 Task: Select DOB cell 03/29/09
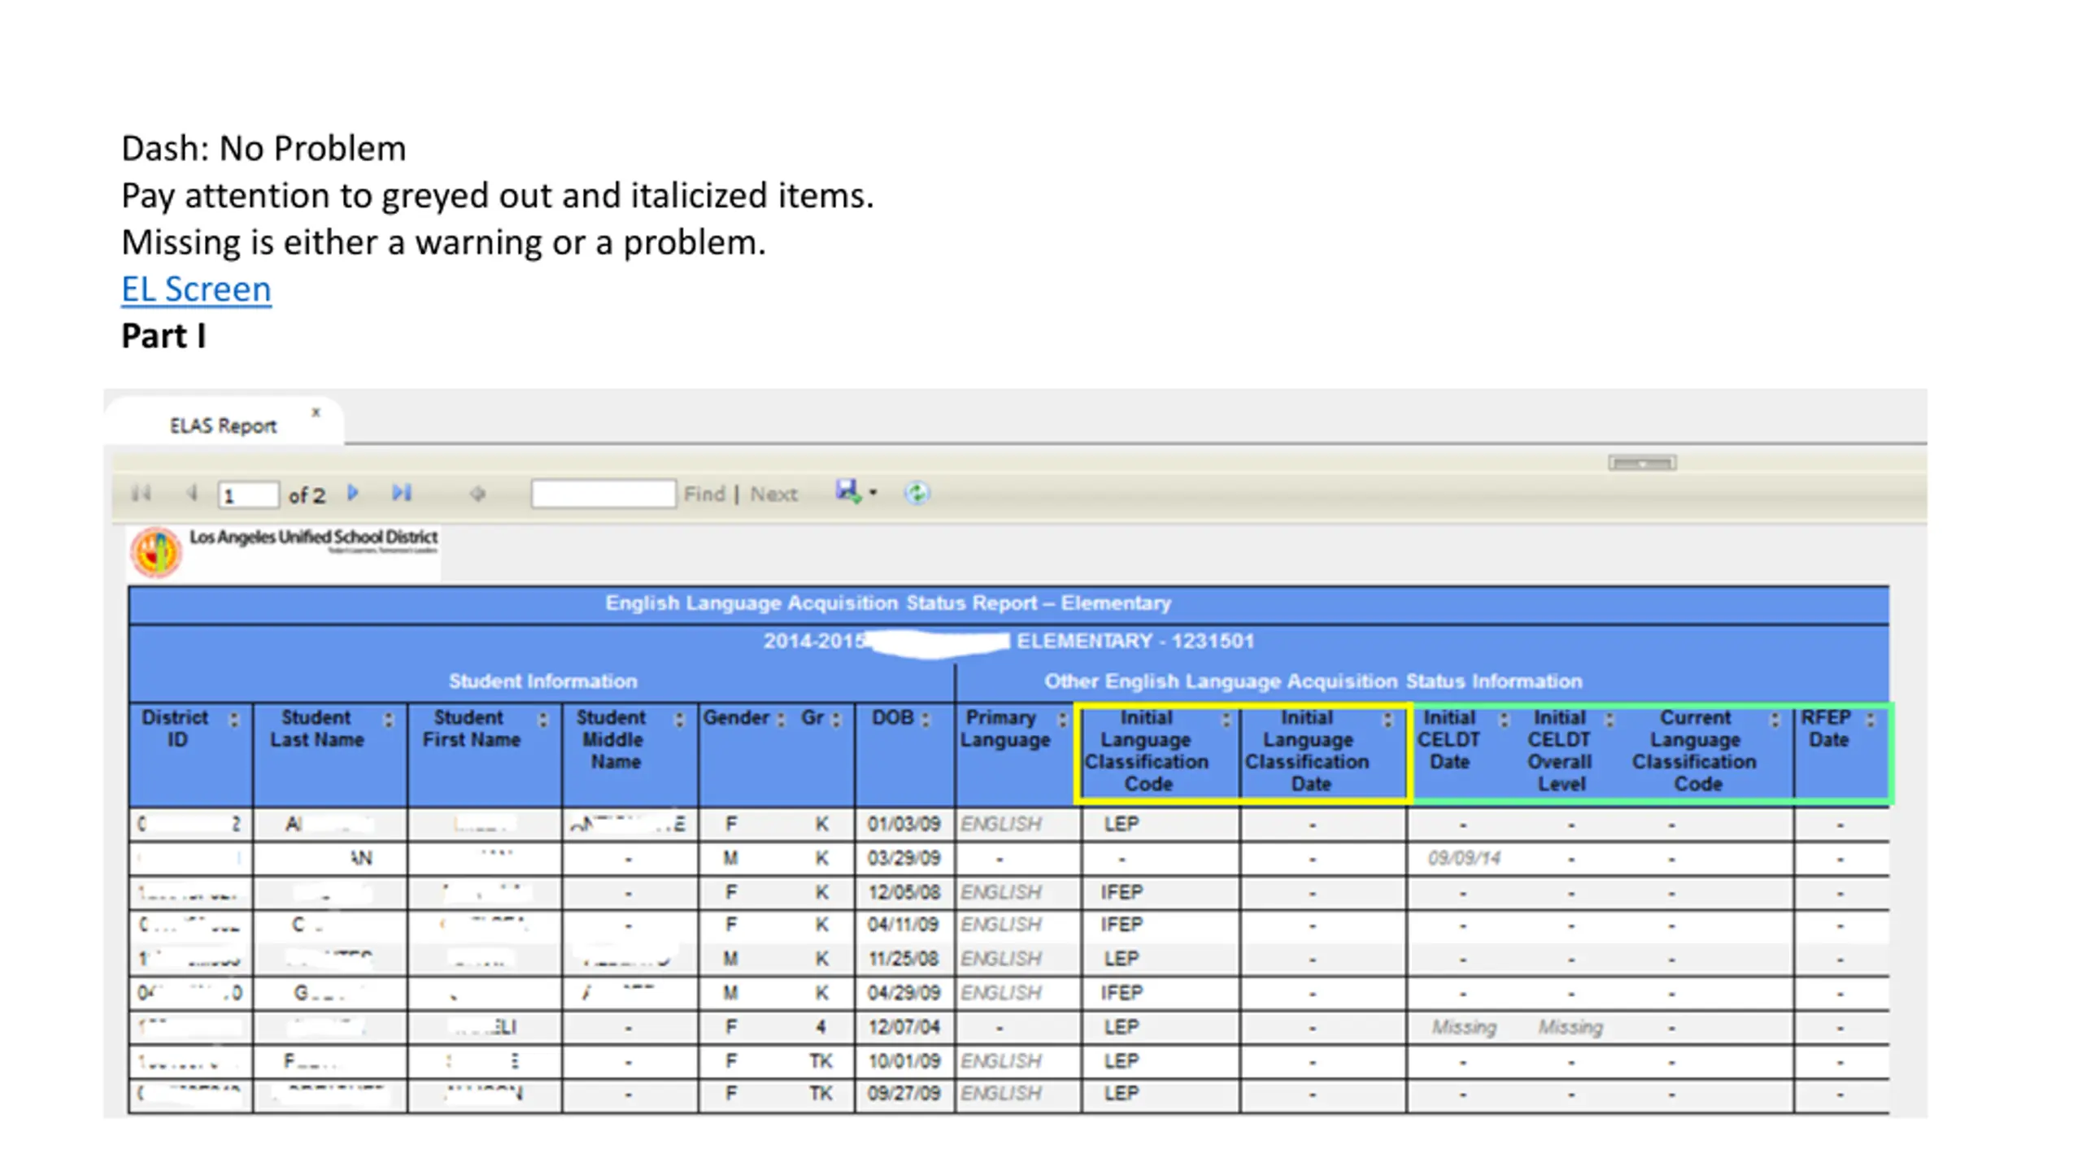(904, 859)
